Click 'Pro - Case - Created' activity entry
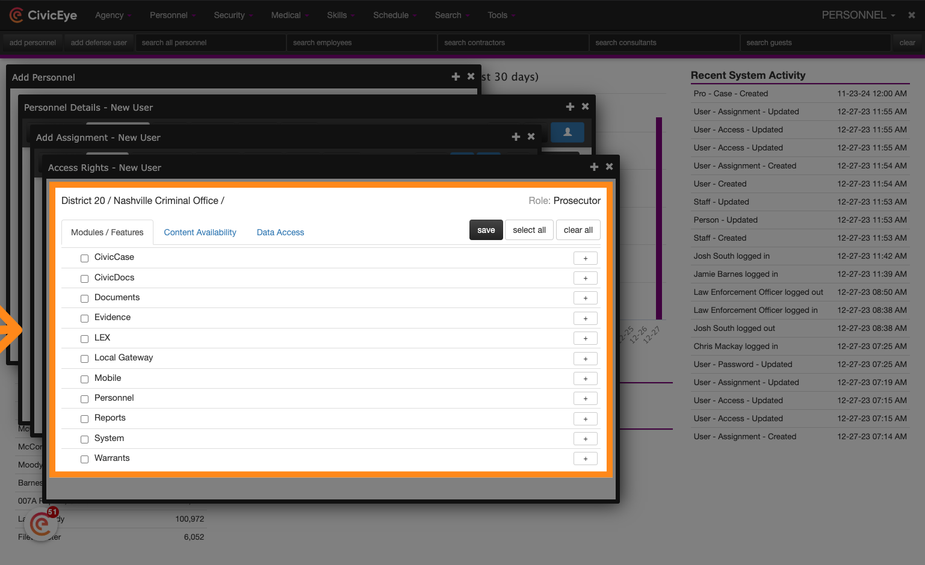 [x=800, y=93]
